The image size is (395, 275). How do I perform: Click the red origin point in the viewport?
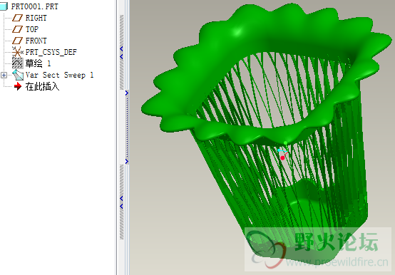[x=282, y=157]
